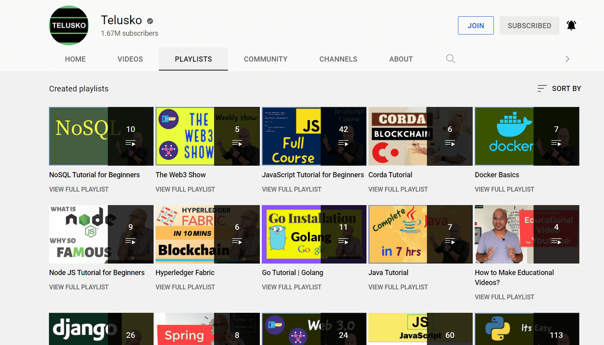Click the Join button

point(476,25)
